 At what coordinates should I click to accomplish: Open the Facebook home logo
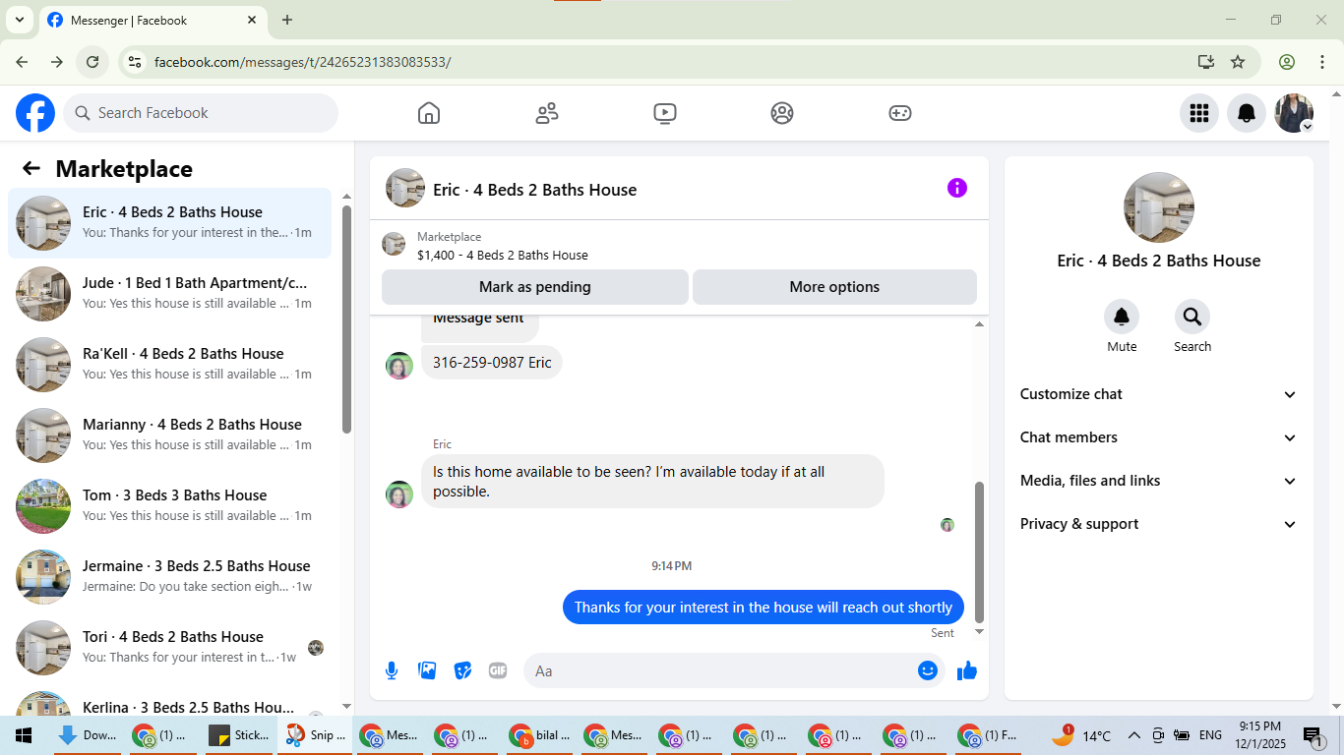click(x=35, y=113)
